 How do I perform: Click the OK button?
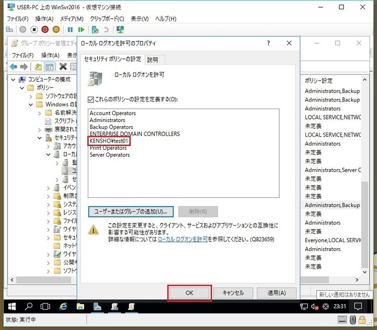(x=189, y=293)
